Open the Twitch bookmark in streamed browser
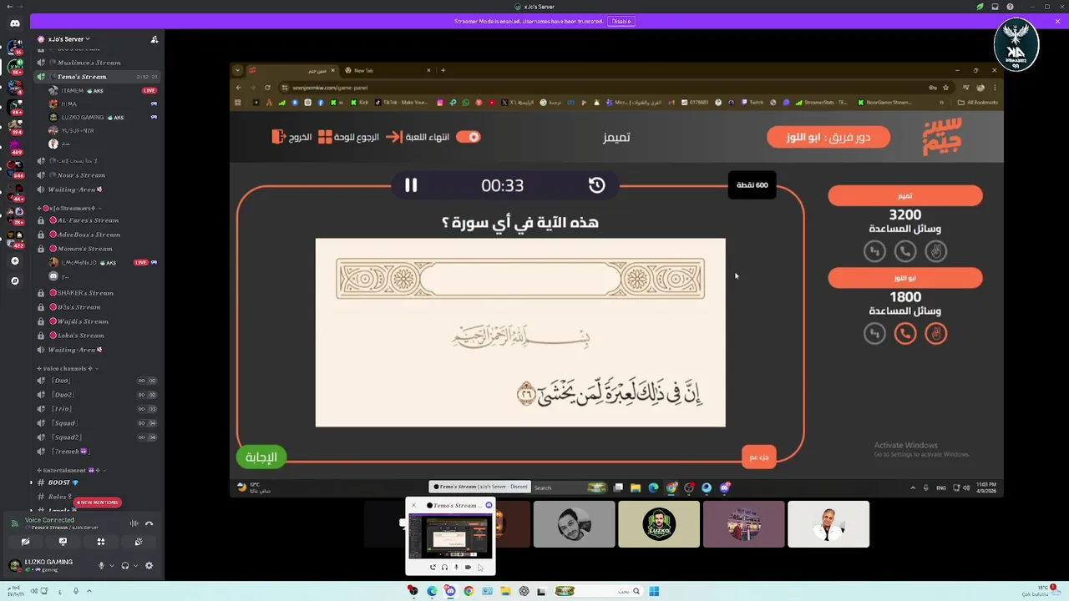Screen dimensions: 1069x601 point(751,103)
